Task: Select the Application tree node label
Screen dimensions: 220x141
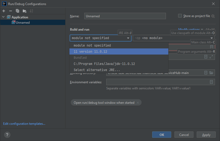Action: (20, 17)
